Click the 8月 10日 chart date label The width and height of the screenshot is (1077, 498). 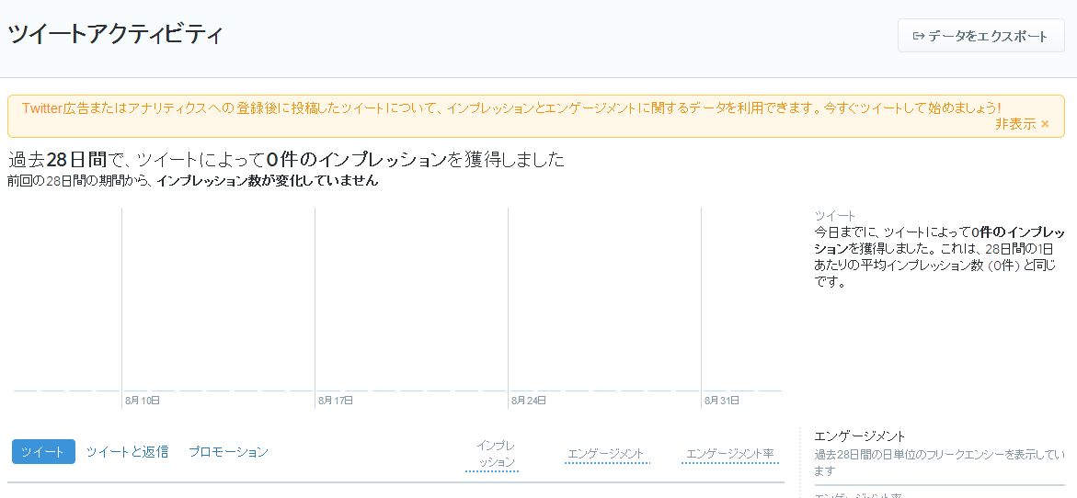pos(143,400)
